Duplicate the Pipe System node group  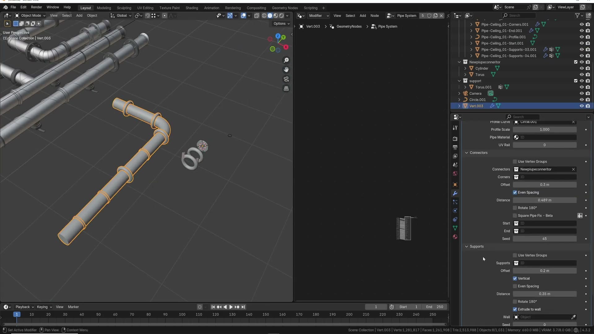pyautogui.click(x=435, y=15)
